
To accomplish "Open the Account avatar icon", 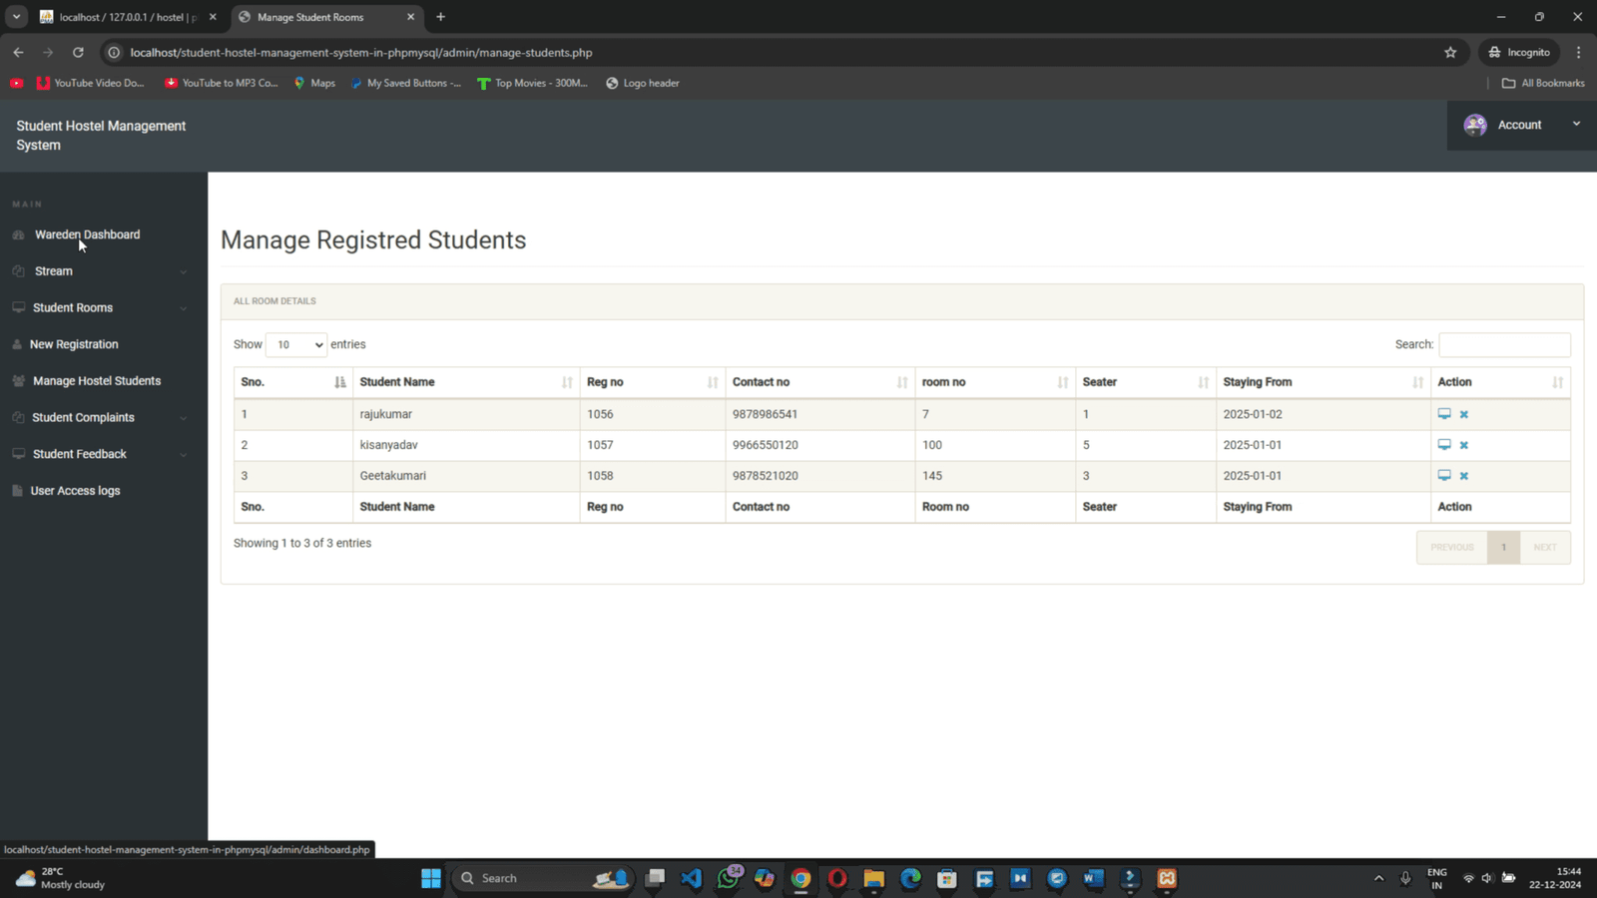I will [x=1475, y=125].
